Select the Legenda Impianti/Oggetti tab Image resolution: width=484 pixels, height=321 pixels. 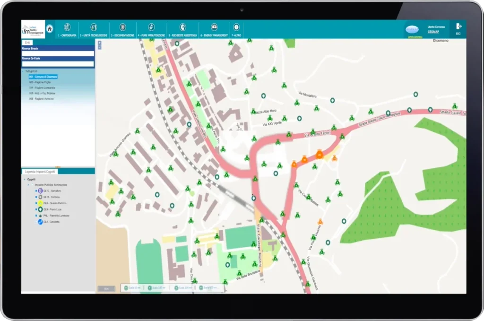point(39,171)
